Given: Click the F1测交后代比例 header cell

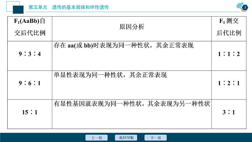Looking at the screenshot, I should pyautogui.click(x=229, y=29).
